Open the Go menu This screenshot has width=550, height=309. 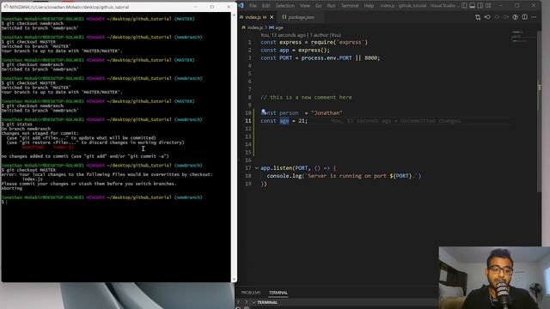[319, 6]
